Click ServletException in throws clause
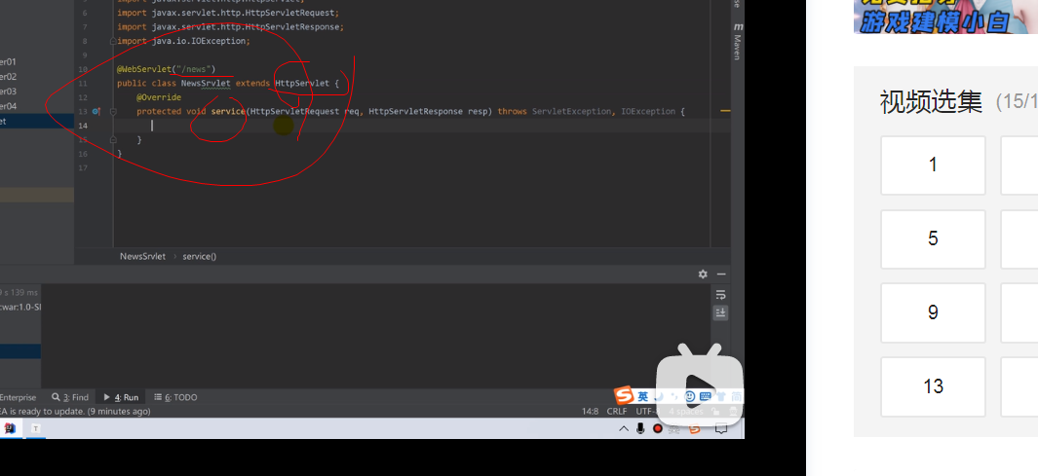Image resolution: width=1038 pixels, height=476 pixels. (573, 112)
